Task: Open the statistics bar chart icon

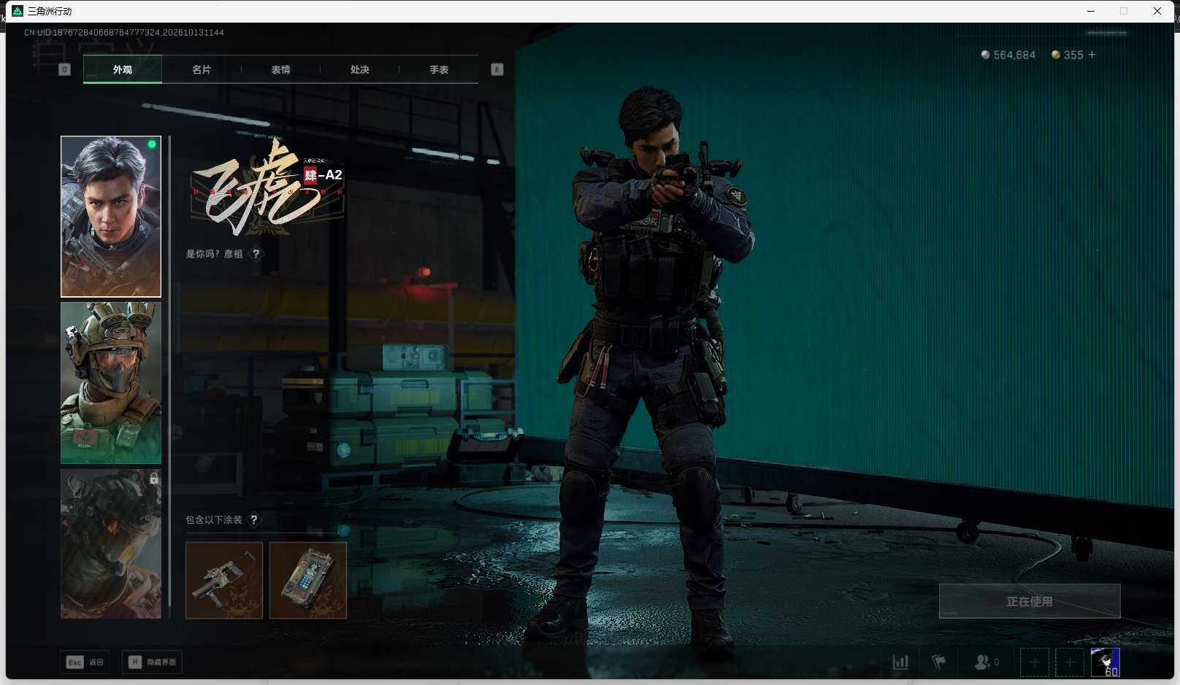Action: (x=901, y=662)
